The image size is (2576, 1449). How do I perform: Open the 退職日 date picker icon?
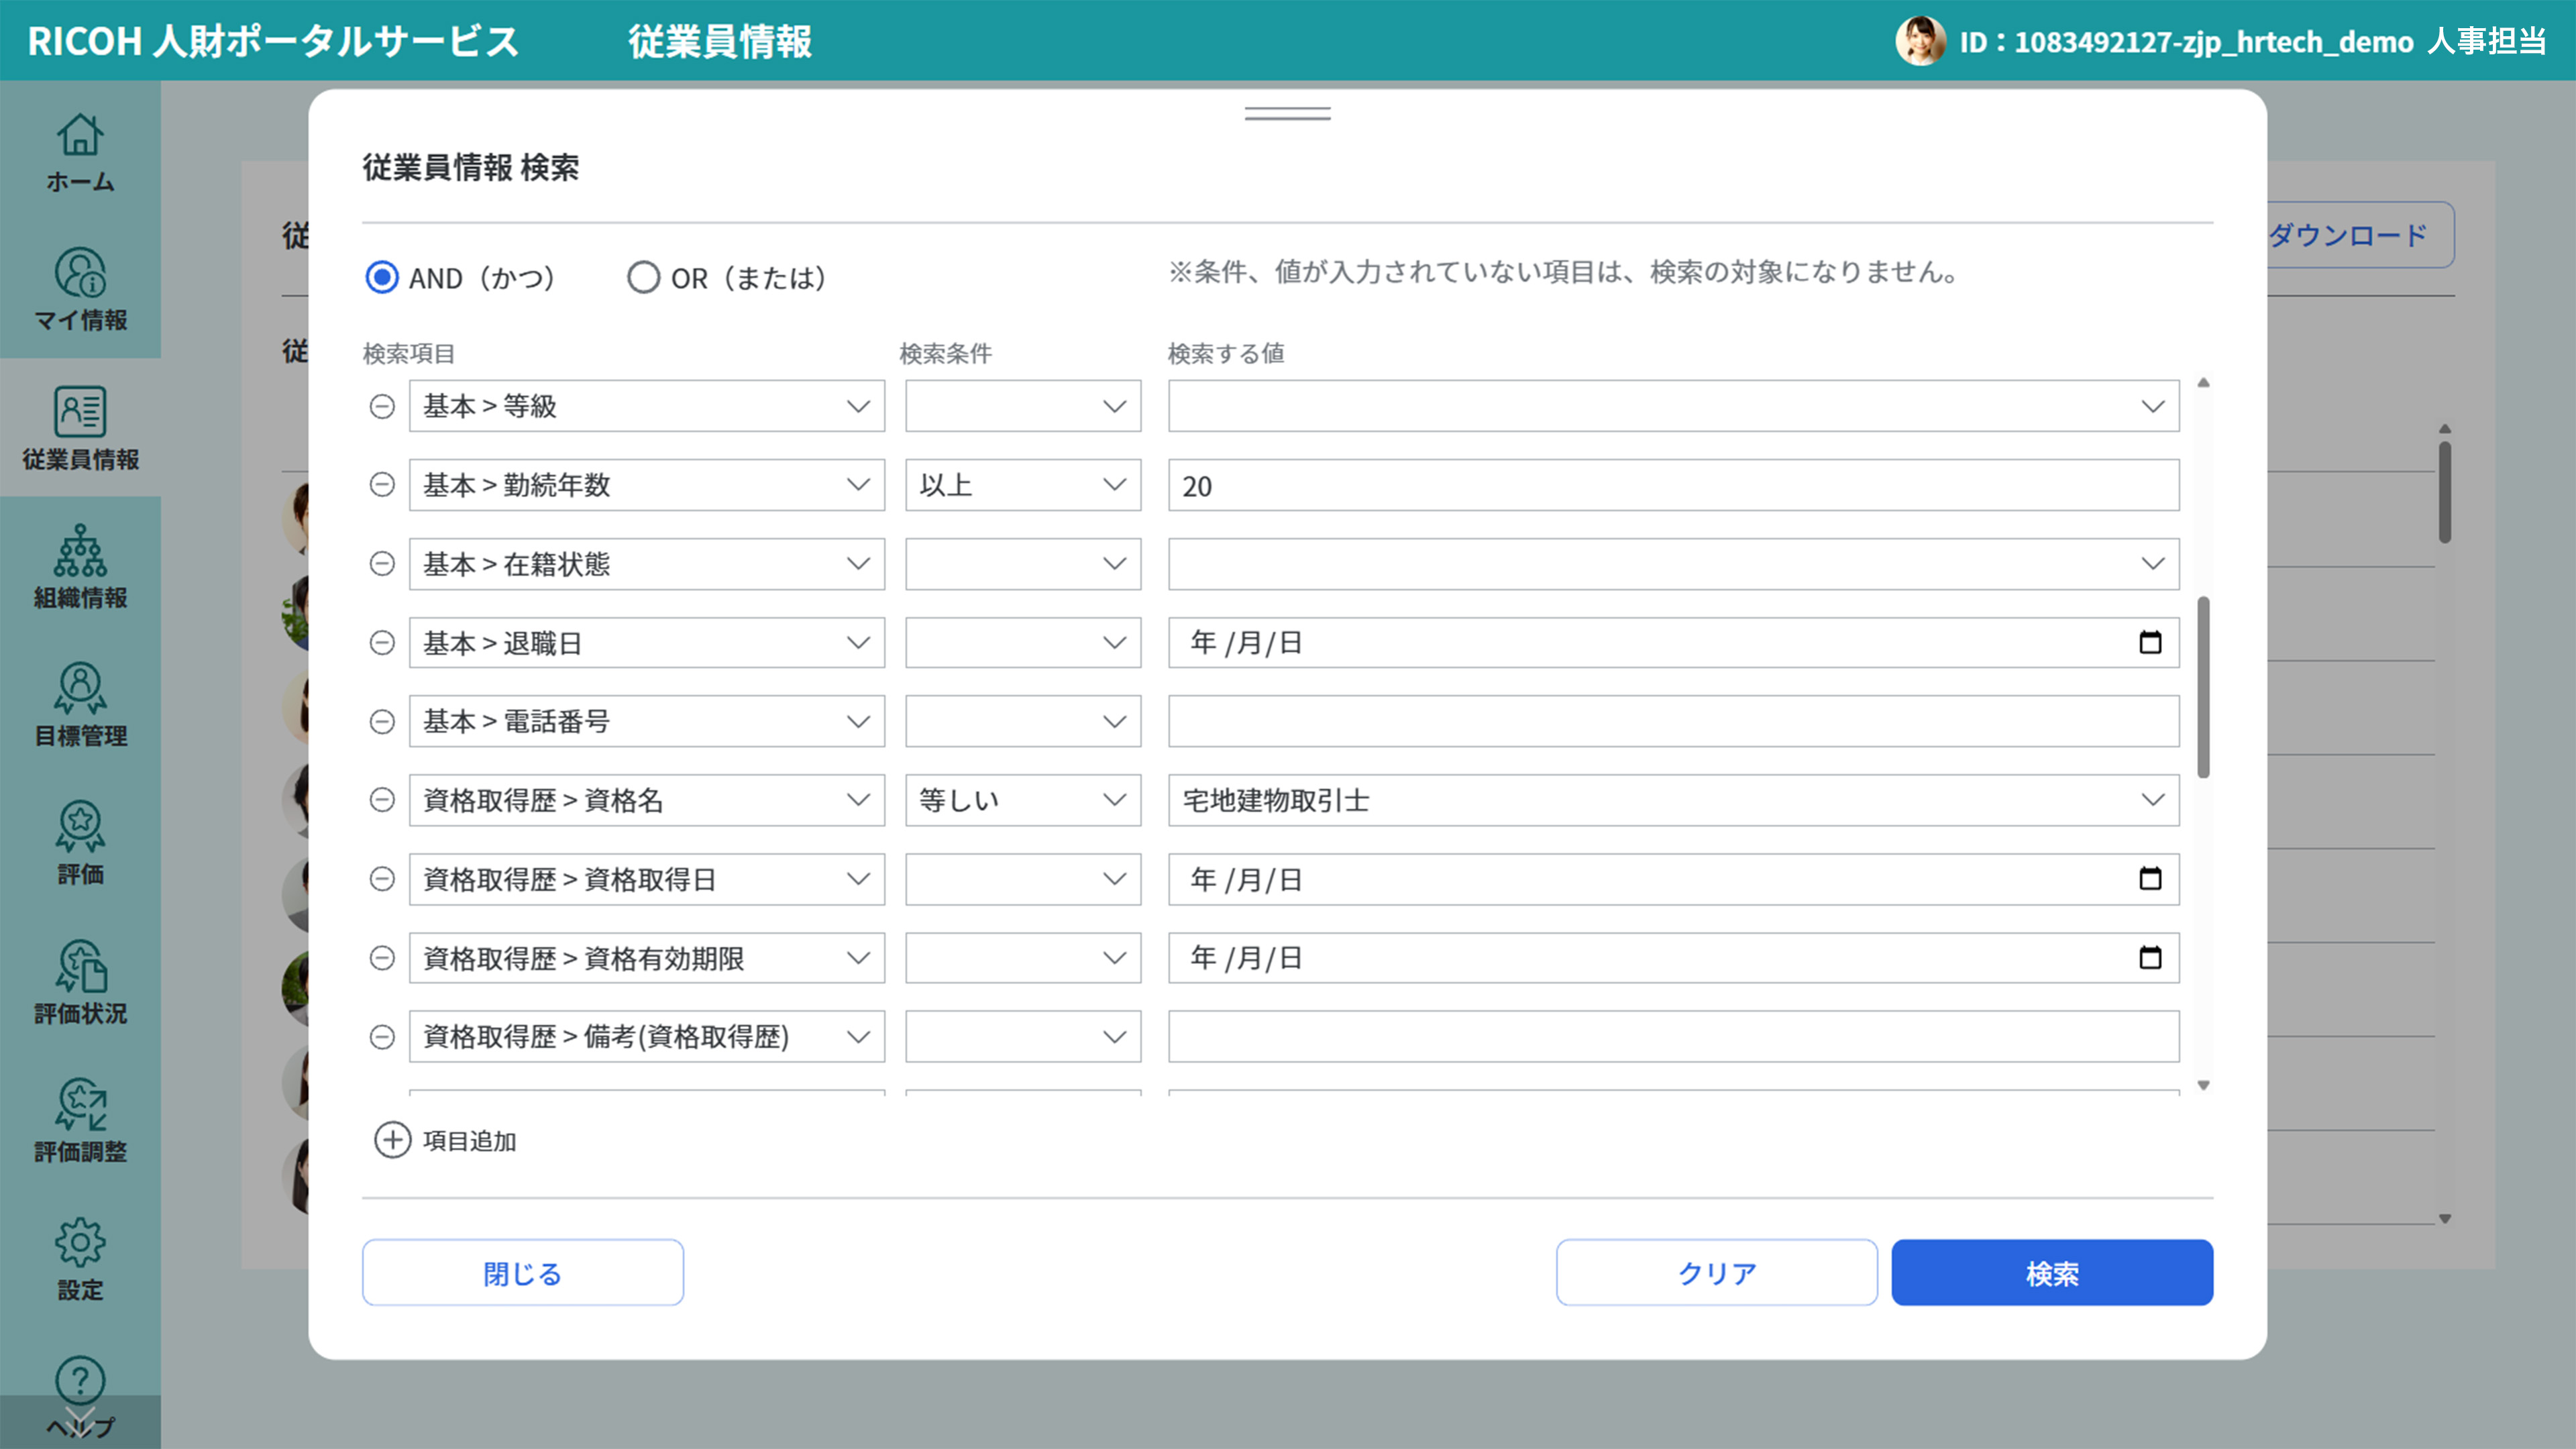click(x=2150, y=643)
